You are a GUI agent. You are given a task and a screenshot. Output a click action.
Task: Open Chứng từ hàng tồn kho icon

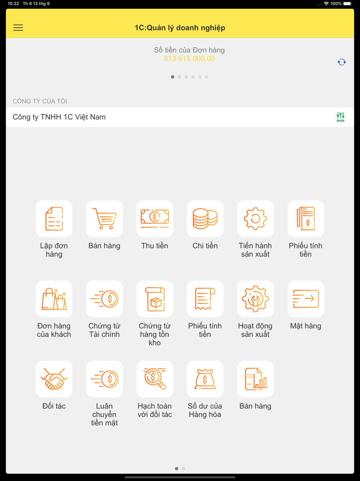click(x=155, y=299)
